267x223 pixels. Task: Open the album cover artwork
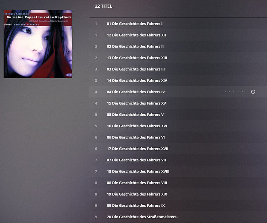coord(38,44)
